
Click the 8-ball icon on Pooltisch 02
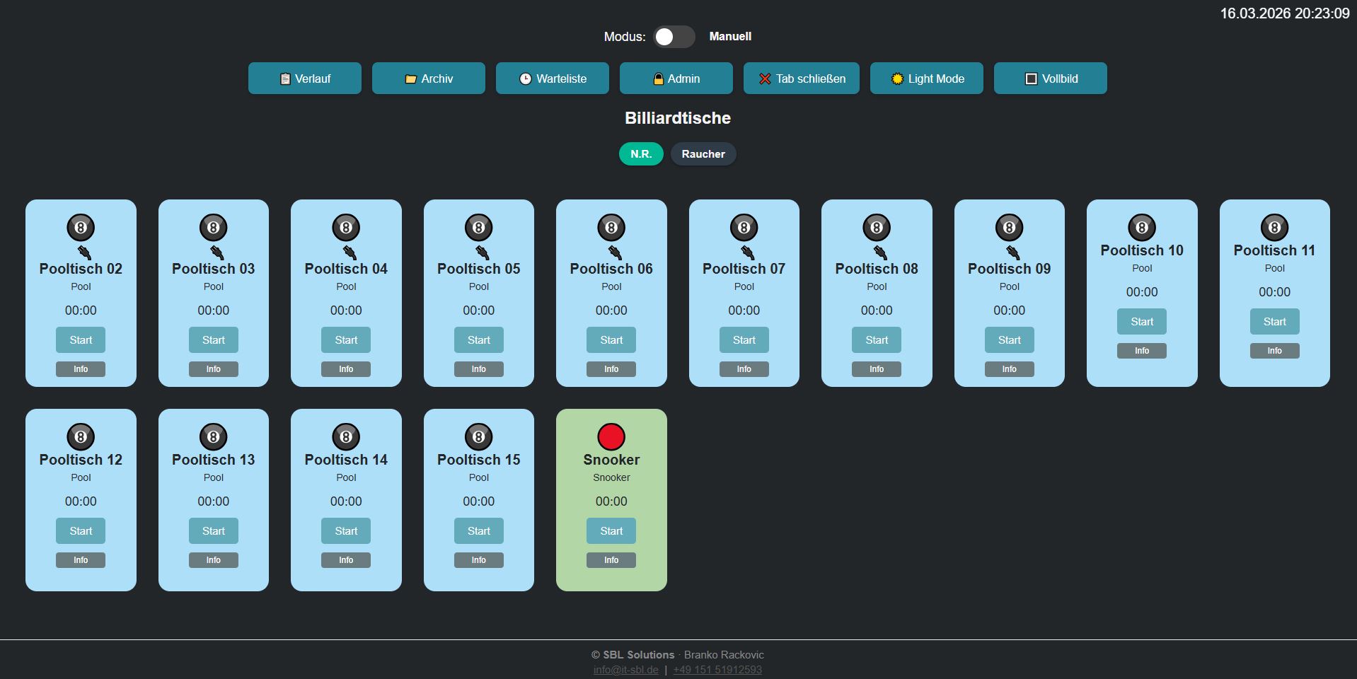coord(81,227)
